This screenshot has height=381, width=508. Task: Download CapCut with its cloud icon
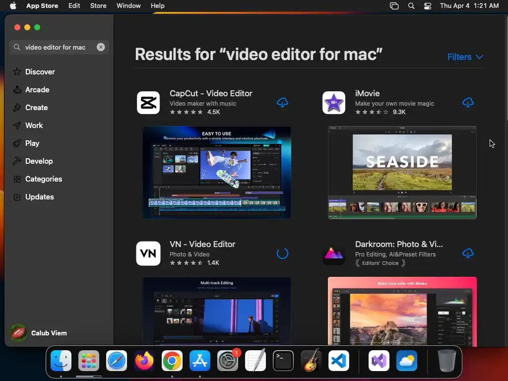pyautogui.click(x=282, y=102)
